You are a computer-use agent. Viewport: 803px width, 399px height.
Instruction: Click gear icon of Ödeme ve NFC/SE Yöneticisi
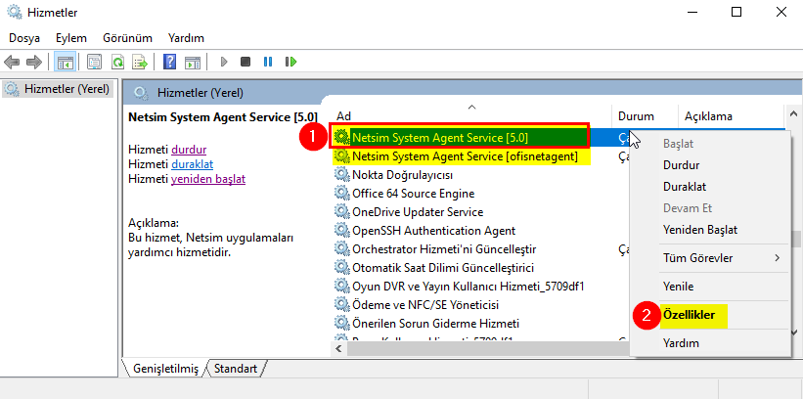pyautogui.click(x=342, y=304)
